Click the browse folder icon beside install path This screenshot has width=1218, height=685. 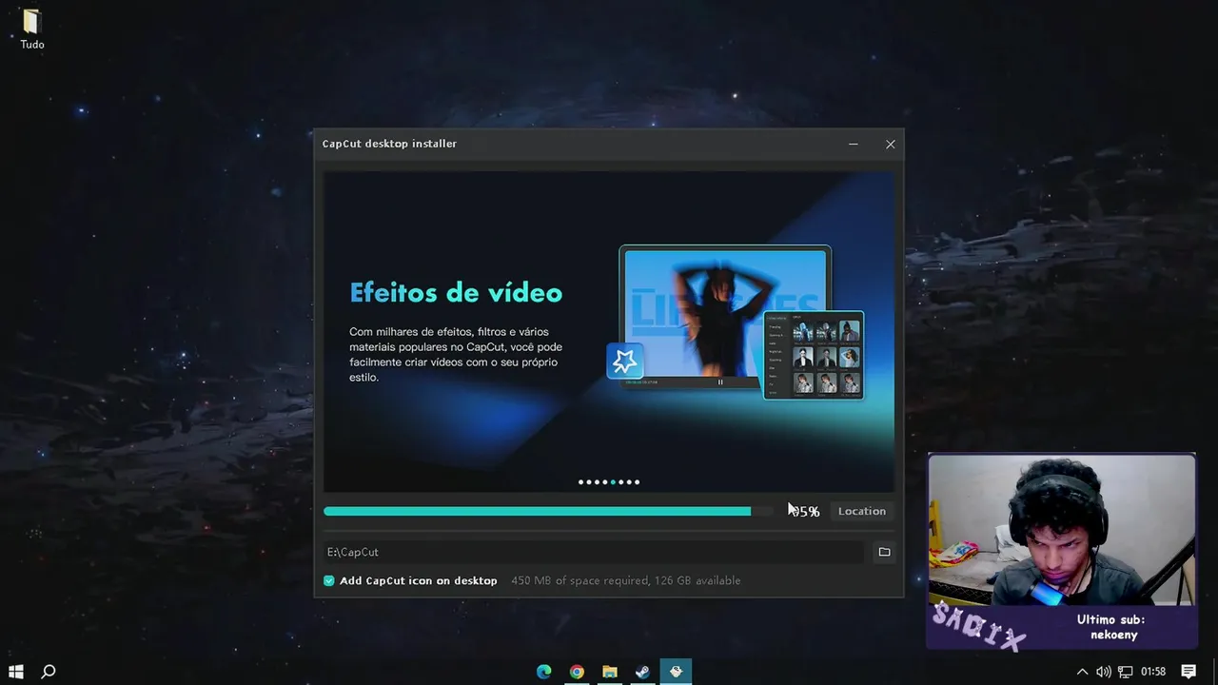884,552
